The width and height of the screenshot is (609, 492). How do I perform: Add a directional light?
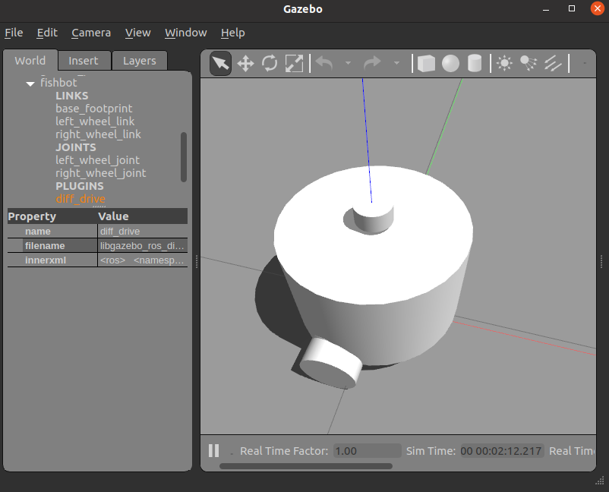click(553, 63)
